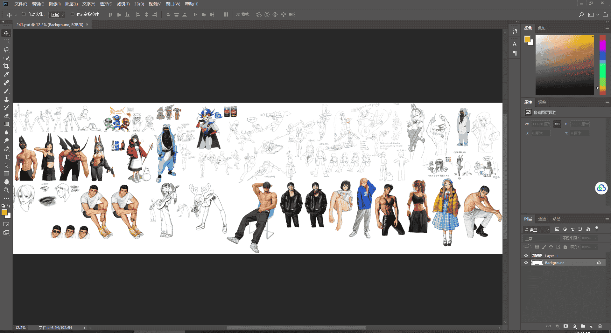The image size is (611, 333).
Task: Open the Layers panel options menu
Action: tap(607, 219)
